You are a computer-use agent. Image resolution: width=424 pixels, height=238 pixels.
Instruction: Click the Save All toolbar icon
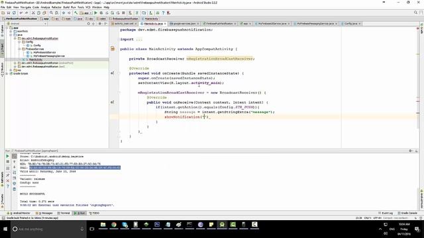9,13
